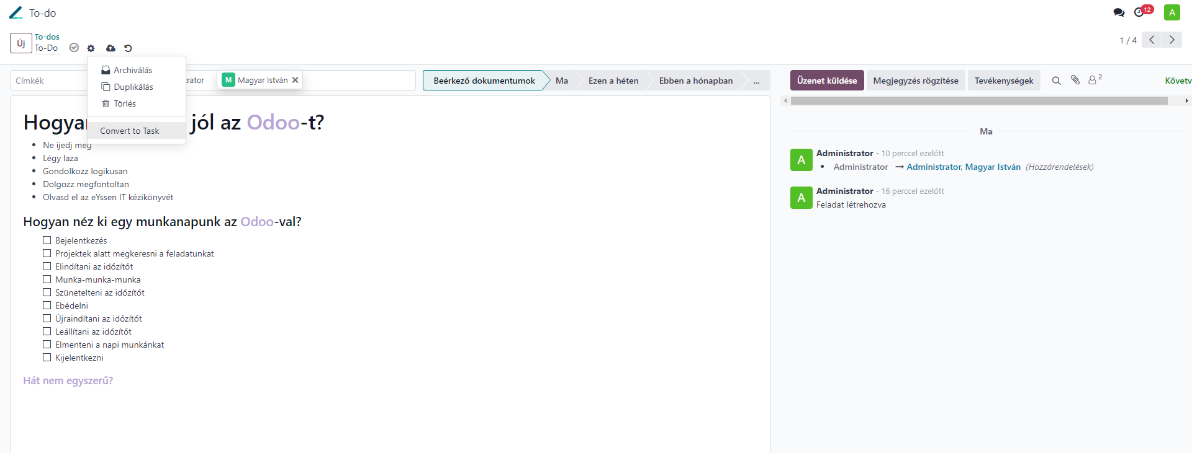1192x453 pixels.
Task: Select the Beérkező dokumentumok stage
Action: [484, 81]
